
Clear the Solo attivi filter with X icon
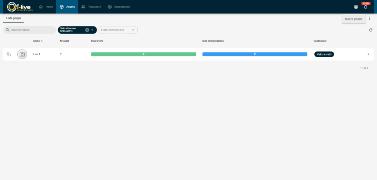[87, 30]
